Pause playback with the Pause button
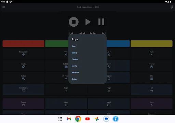 (x=101, y=22)
